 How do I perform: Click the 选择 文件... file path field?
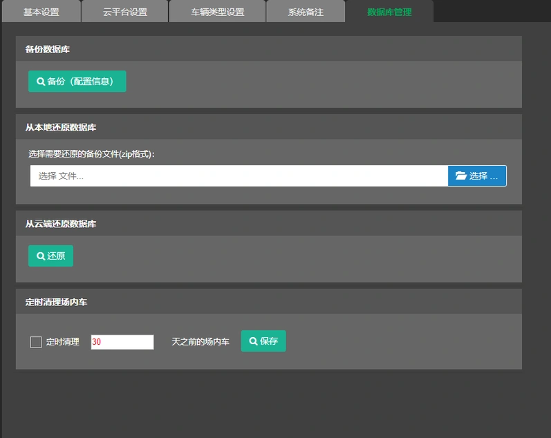tap(239, 175)
